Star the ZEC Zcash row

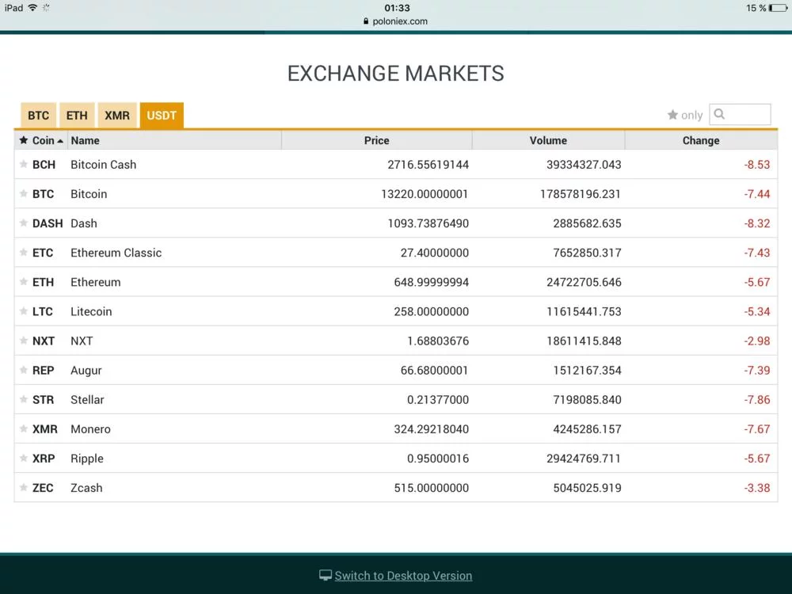pos(24,488)
